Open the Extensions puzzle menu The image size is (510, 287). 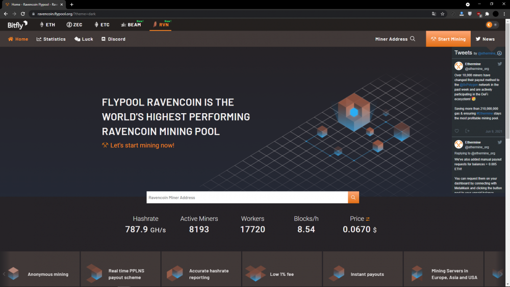click(487, 14)
